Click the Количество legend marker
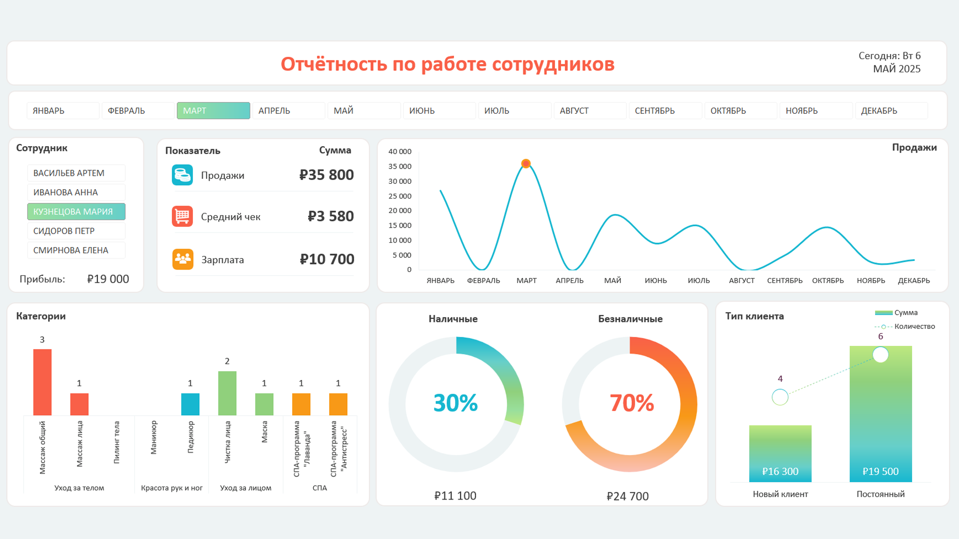This screenshot has width=959, height=539. click(x=884, y=326)
